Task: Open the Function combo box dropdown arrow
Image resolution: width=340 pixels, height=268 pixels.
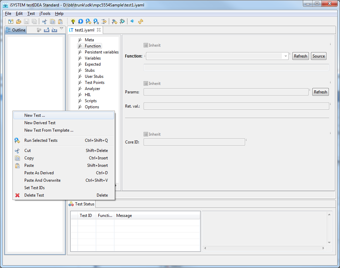Action: coord(286,56)
